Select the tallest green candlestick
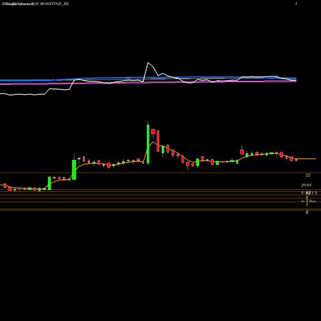Viewport: 321px width, 321px height. (x=148, y=144)
